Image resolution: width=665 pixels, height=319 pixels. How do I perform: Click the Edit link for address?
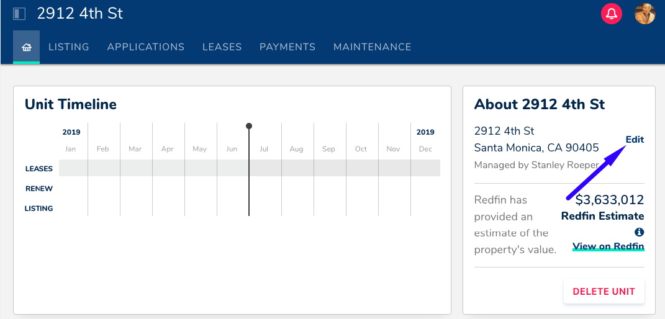pyautogui.click(x=635, y=140)
